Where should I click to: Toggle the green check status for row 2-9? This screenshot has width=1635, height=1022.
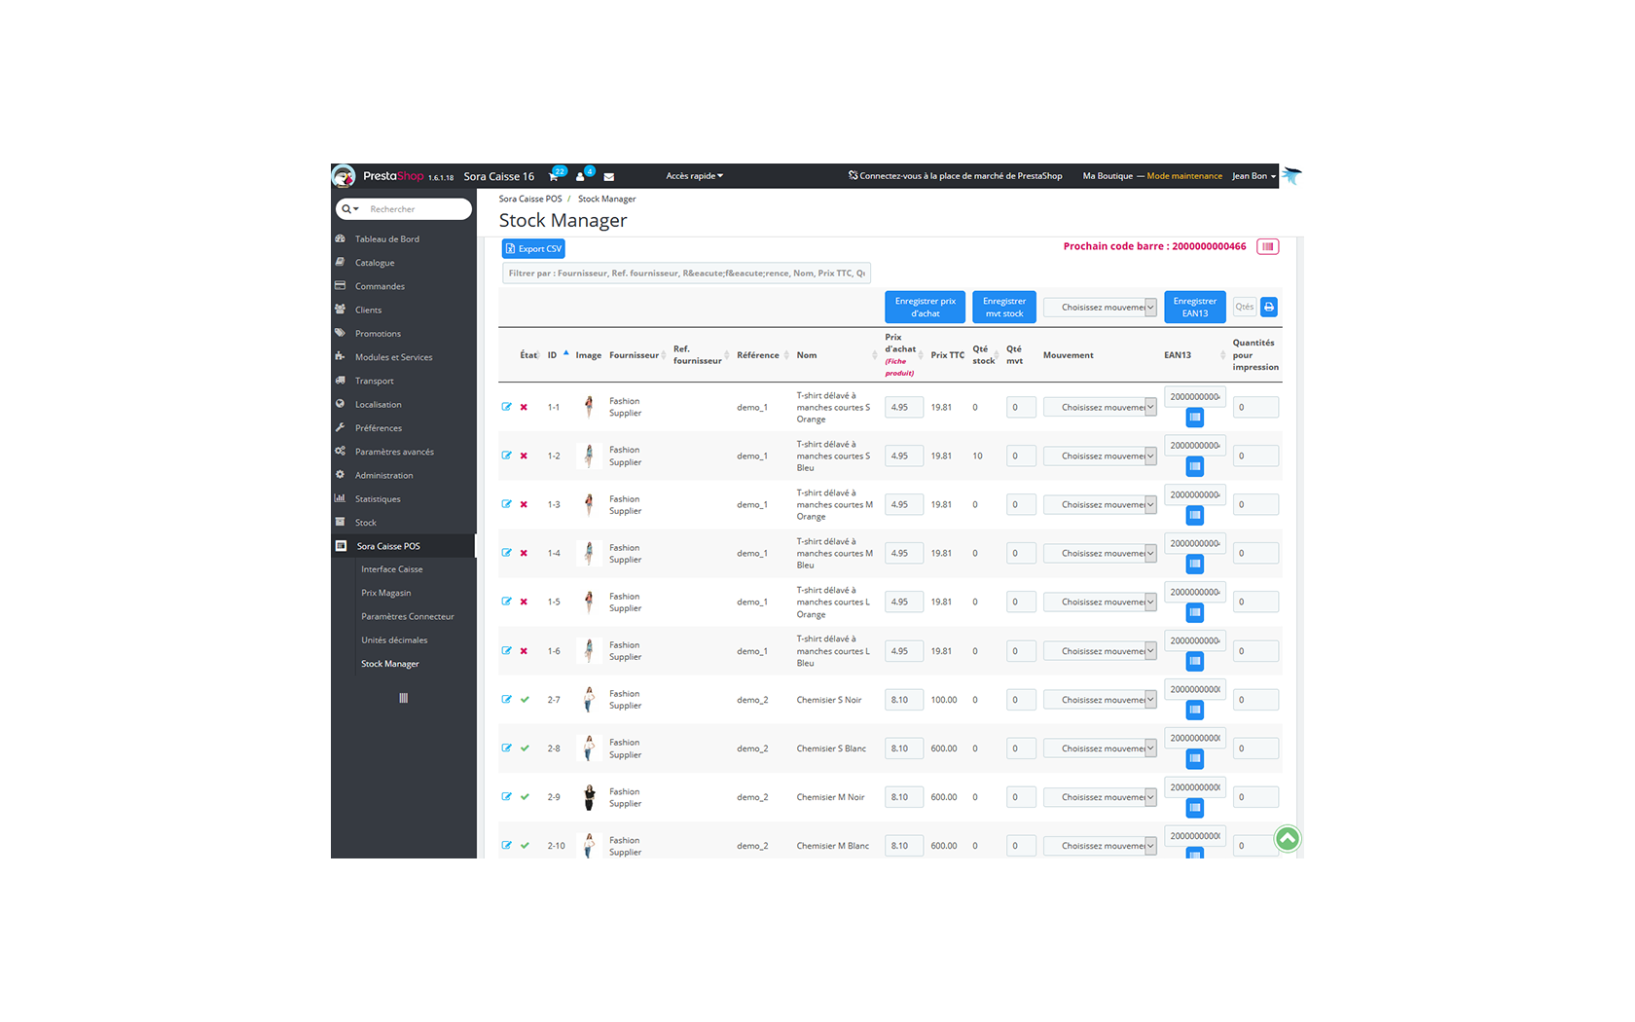pyautogui.click(x=525, y=796)
